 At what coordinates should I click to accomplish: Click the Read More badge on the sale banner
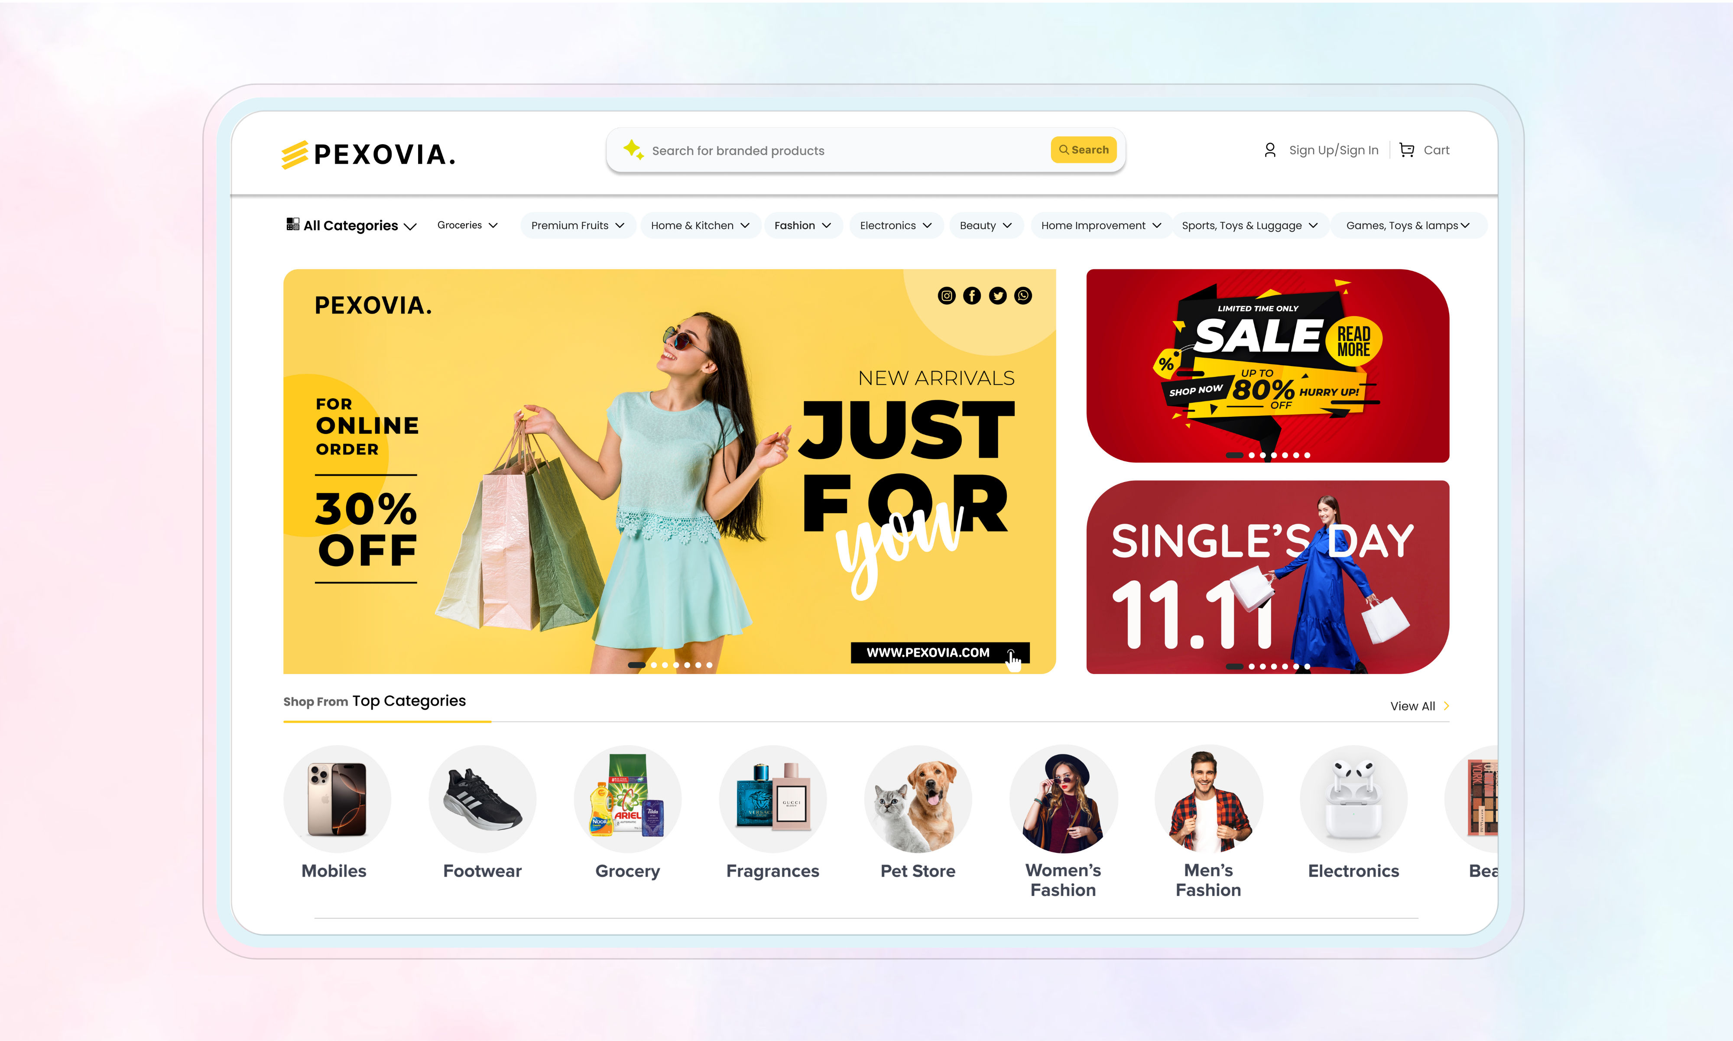coord(1353,341)
